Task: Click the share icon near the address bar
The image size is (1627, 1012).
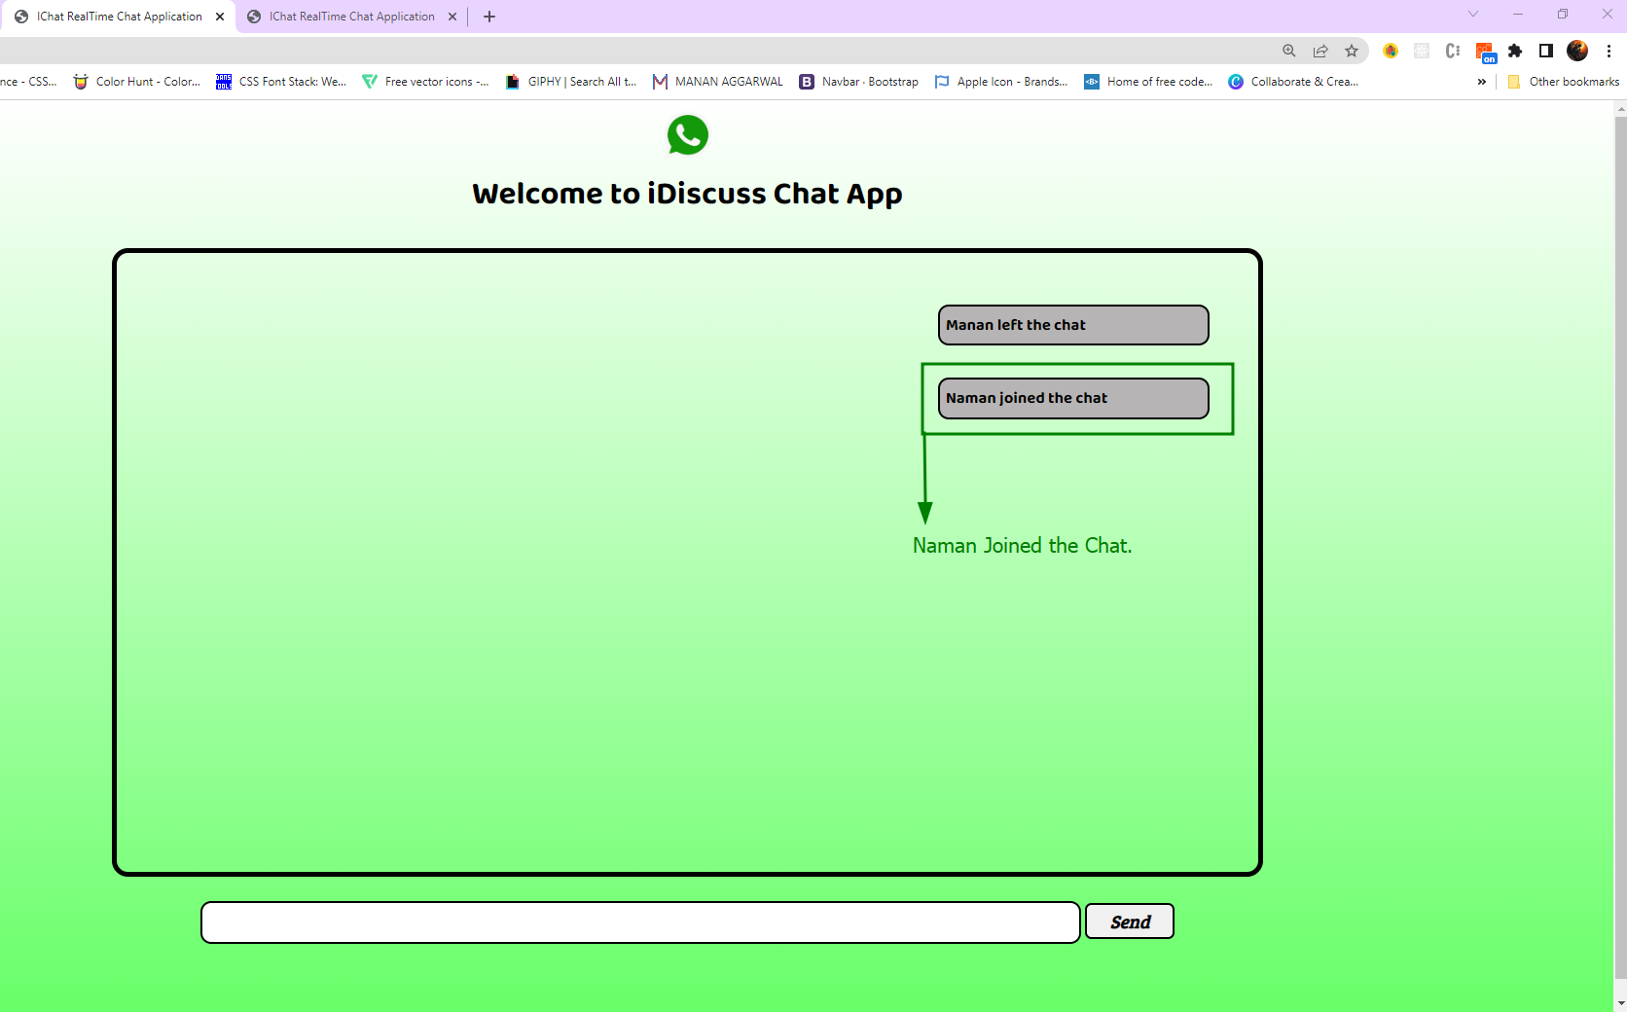Action: 1320,51
